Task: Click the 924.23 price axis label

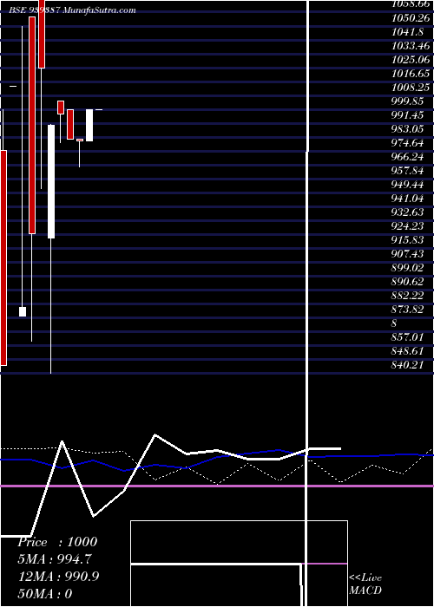Action: pyautogui.click(x=407, y=226)
